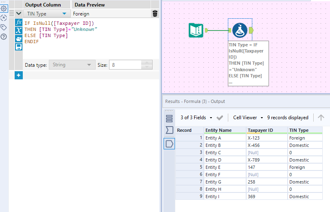Open the TIN Type output column dropdown

pos(64,14)
